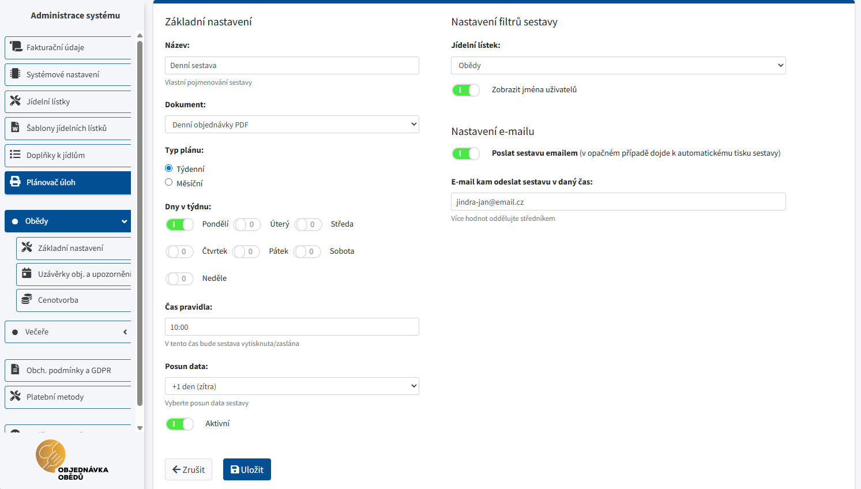Click the Uložit save button
This screenshot has width=861, height=489.
247,469
